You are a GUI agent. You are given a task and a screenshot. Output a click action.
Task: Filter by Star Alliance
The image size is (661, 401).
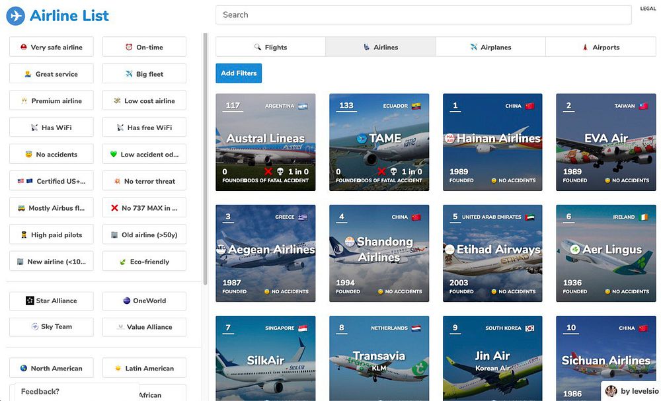click(x=52, y=301)
